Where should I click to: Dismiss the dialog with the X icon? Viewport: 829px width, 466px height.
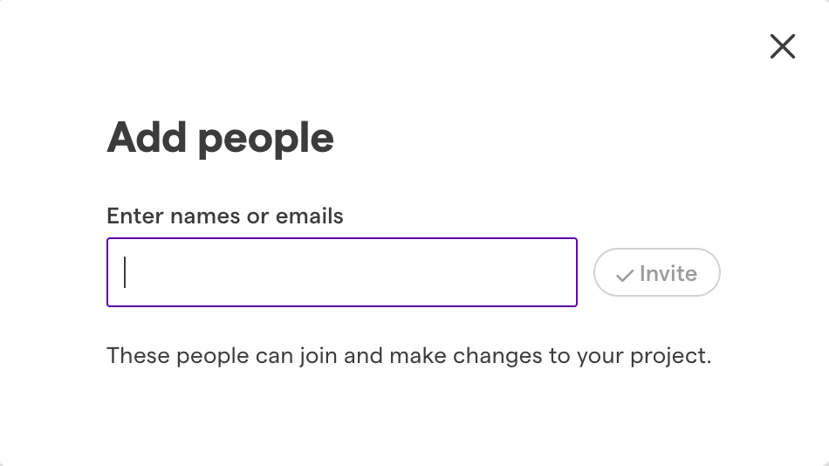(x=783, y=46)
